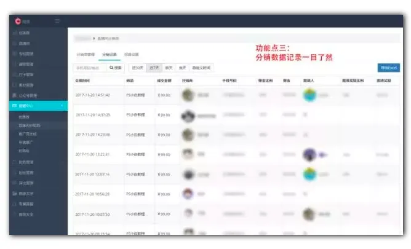Image resolution: width=411 pixels, height=249 pixels.
Task: Open 评论管理 in the sidebar
Action: click(x=26, y=183)
